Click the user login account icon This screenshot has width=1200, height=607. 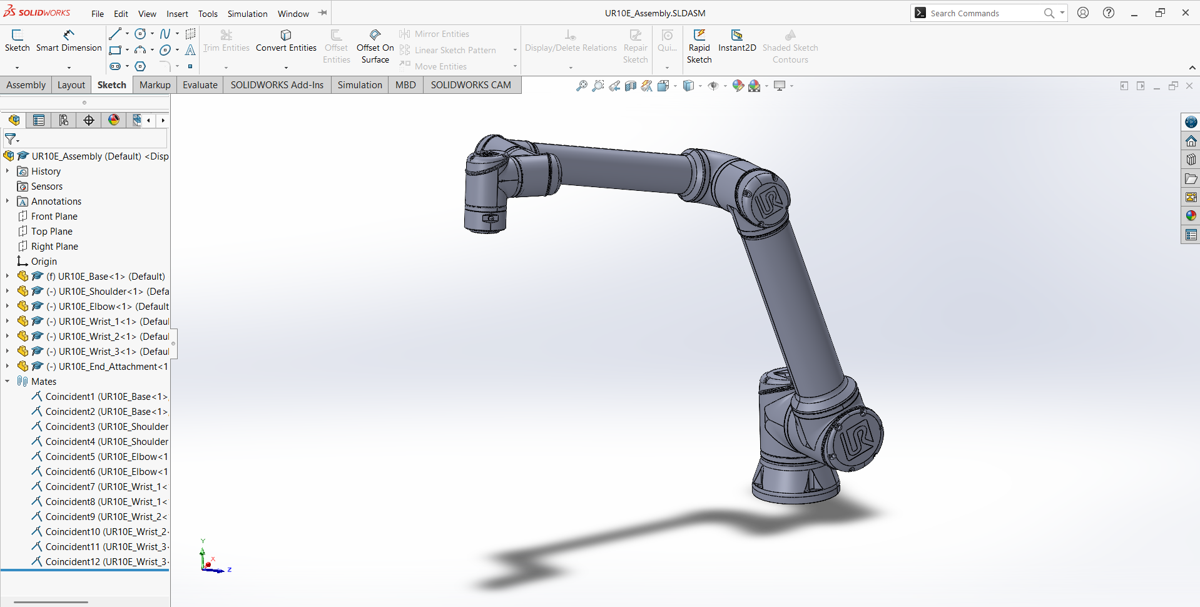[x=1083, y=13]
